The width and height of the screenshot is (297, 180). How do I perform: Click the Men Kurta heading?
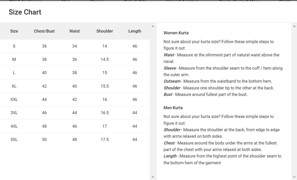pyautogui.click(x=173, y=108)
